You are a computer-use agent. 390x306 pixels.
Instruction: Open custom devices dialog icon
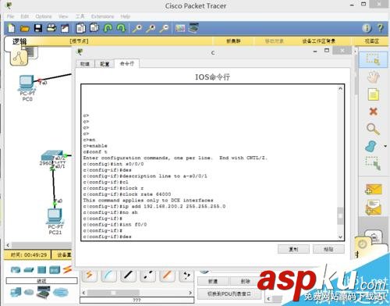[x=193, y=28]
